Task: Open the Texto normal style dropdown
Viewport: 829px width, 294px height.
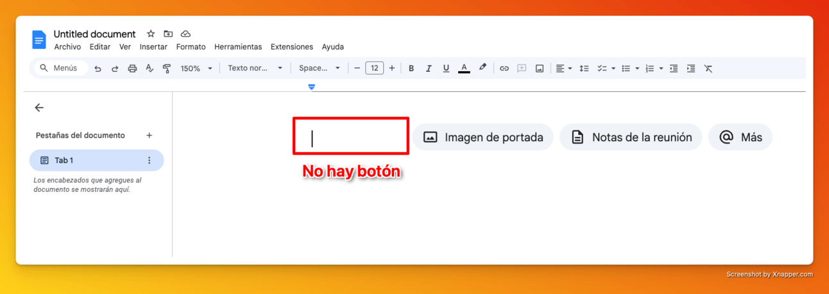Action: [255, 68]
